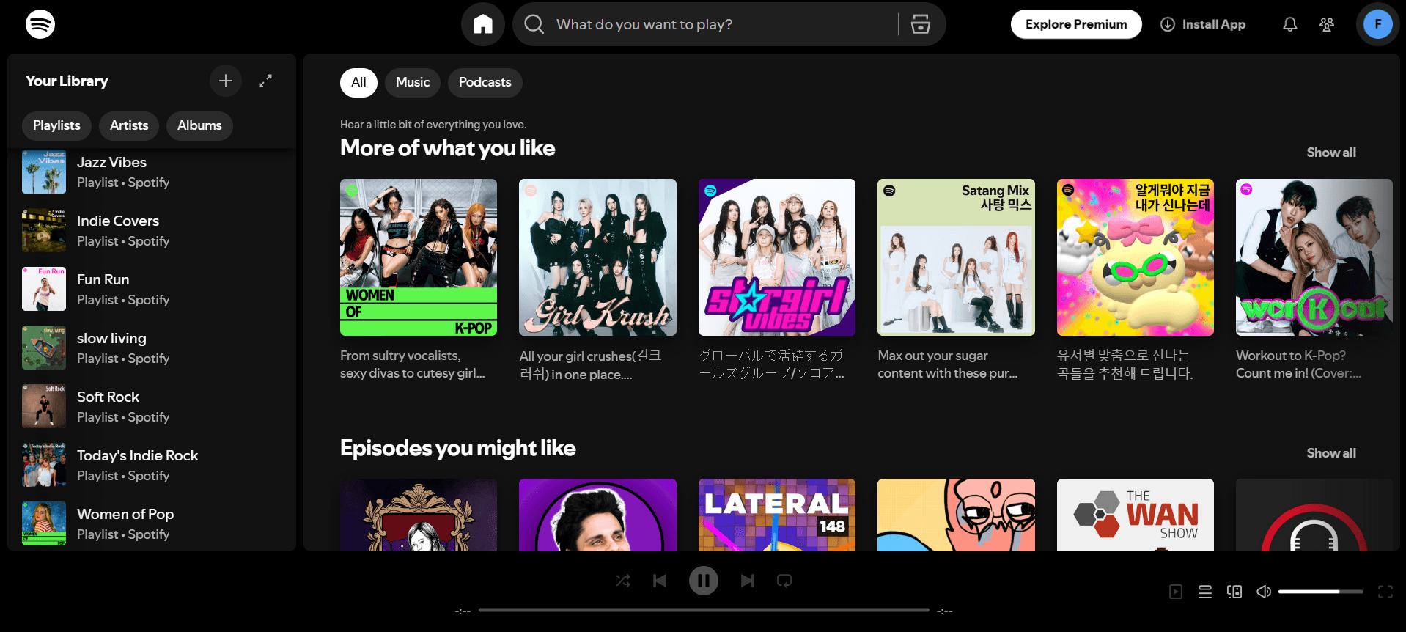Click Explore Premium button
This screenshot has height=632, width=1406.
point(1076,24)
